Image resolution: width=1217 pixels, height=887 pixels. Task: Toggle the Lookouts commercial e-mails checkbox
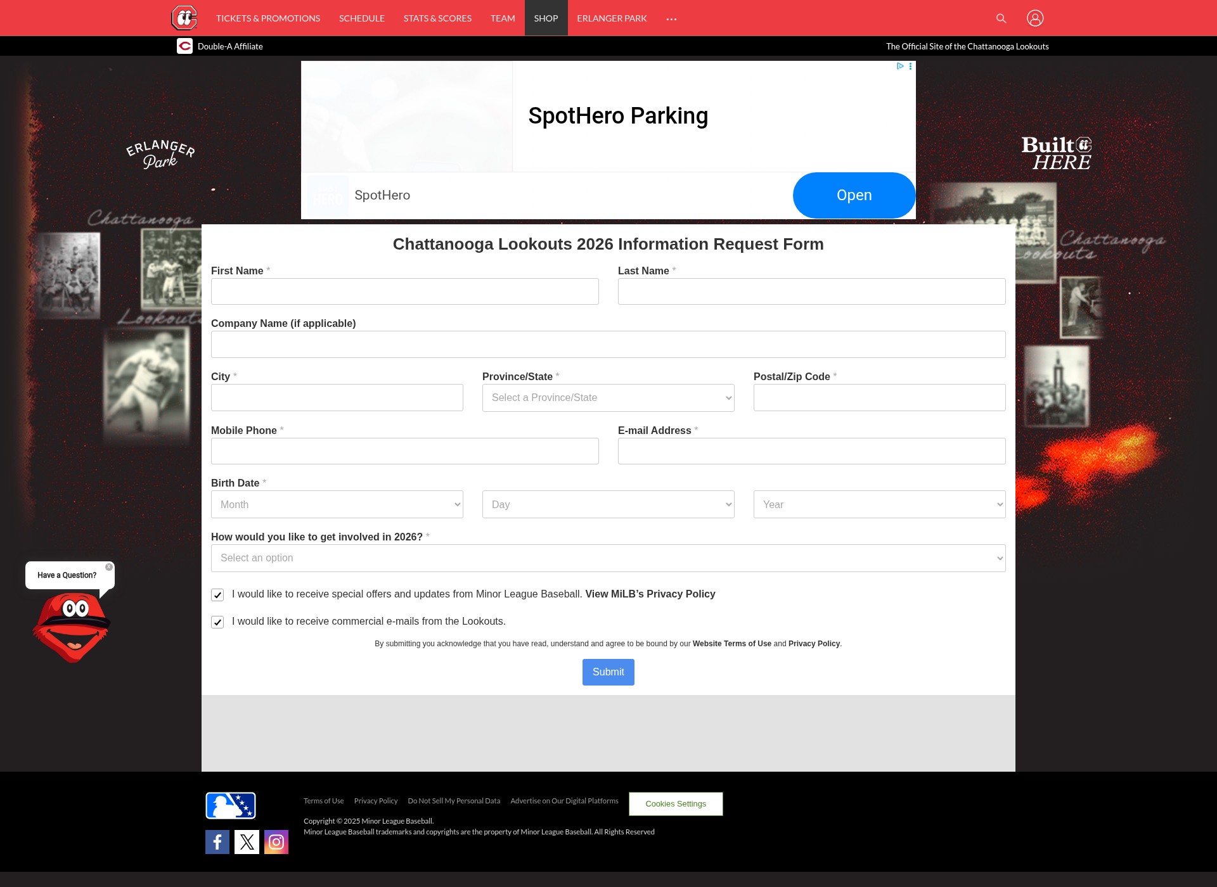coord(217,622)
